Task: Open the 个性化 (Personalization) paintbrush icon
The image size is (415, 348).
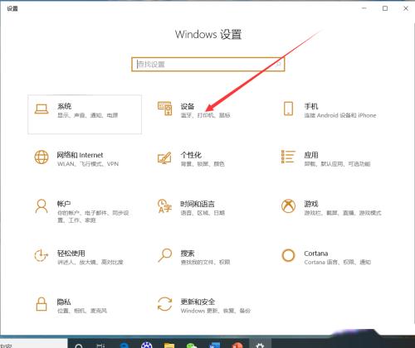Action: (x=164, y=157)
